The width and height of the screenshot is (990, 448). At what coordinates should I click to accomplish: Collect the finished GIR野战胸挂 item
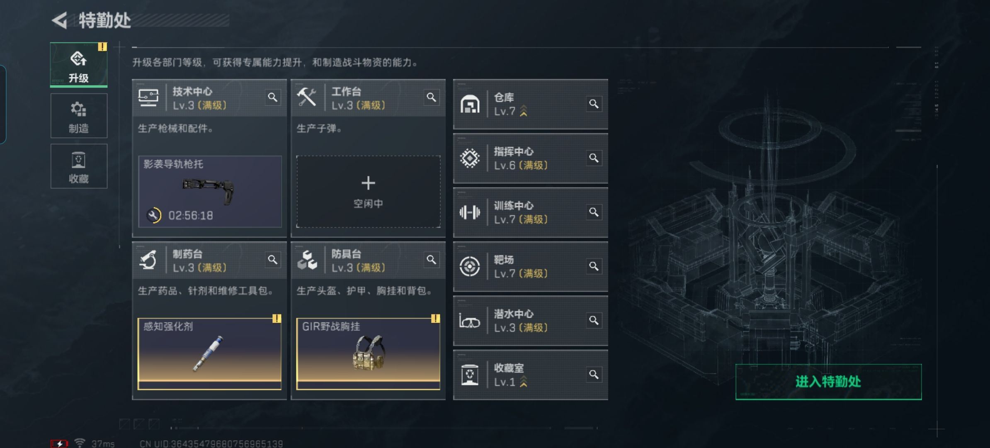[368, 354]
